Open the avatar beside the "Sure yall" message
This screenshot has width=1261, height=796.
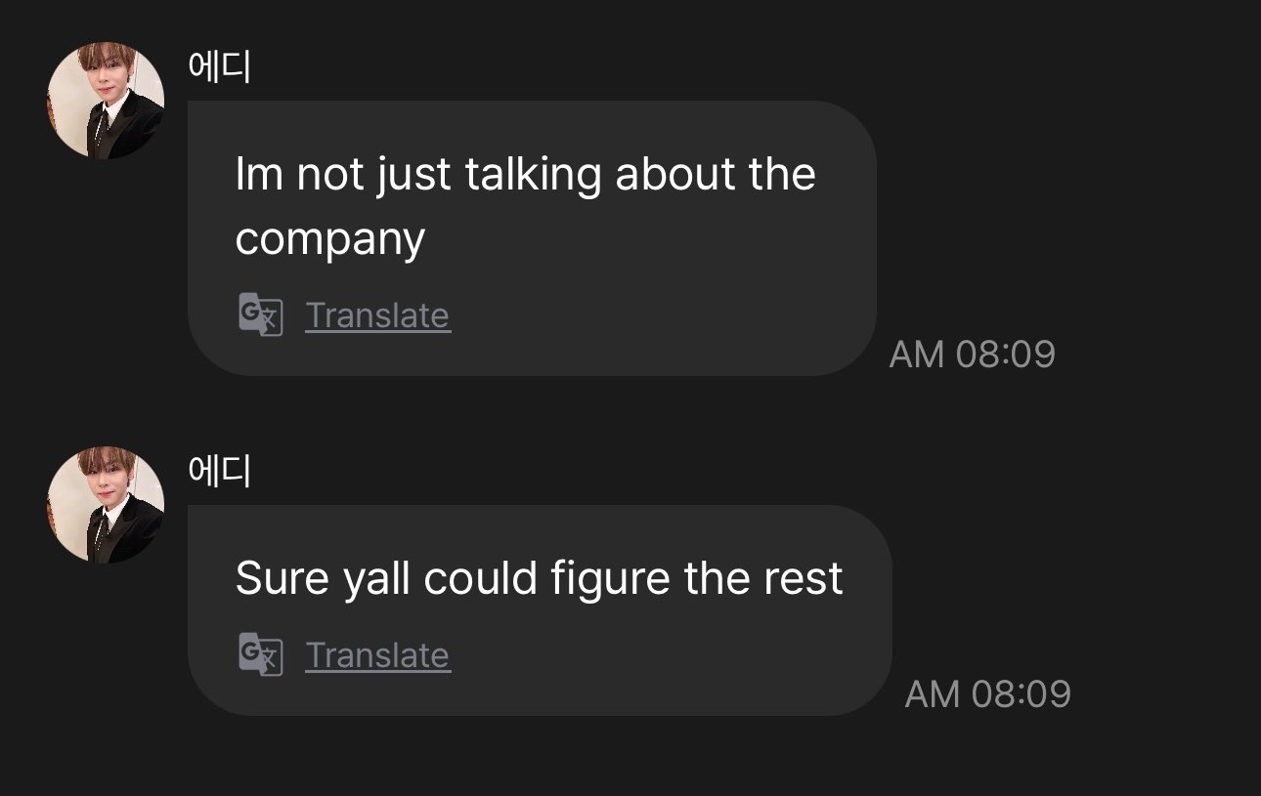click(x=106, y=505)
